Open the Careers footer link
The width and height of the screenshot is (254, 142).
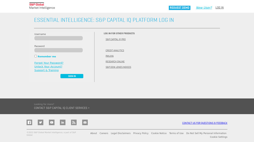click(x=104, y=133)
